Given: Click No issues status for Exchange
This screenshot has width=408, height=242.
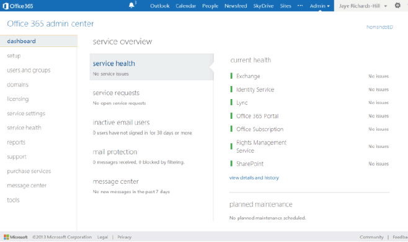Looking at the screenshot, I should (378, 76).
